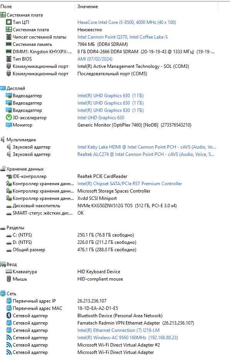Select the Мультимедиа section heading label
The image size is (230, 362).
click(21, 139)
